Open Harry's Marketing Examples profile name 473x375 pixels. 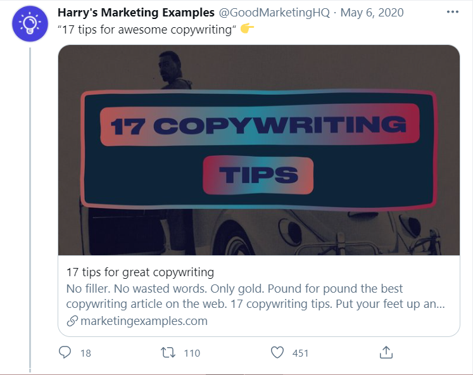click(136, 13)
